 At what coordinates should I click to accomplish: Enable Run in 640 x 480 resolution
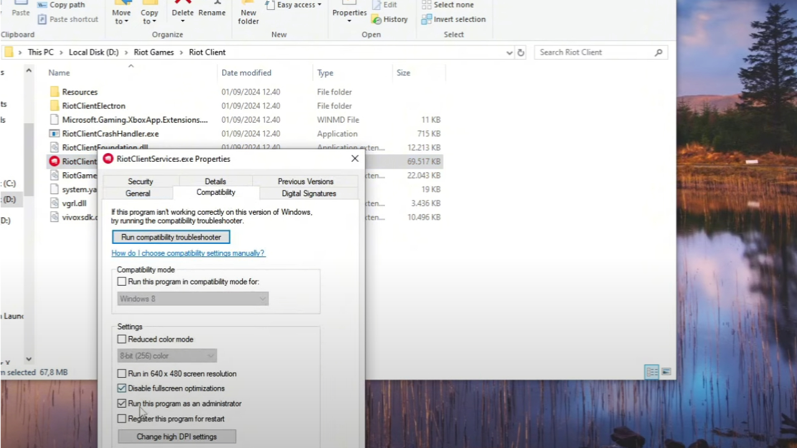point(122,374)
